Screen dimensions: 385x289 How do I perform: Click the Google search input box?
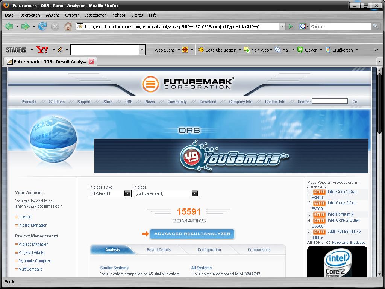click(340, 27)
